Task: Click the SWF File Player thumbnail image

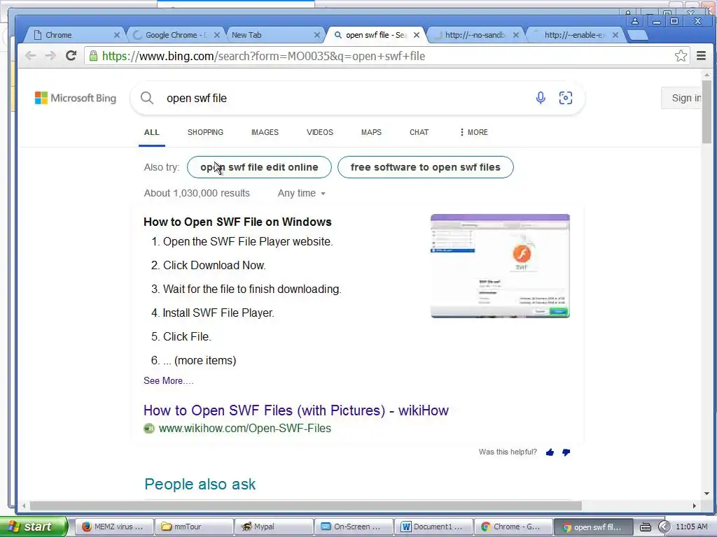Action: pyautogui.click(x=500, y=266)
